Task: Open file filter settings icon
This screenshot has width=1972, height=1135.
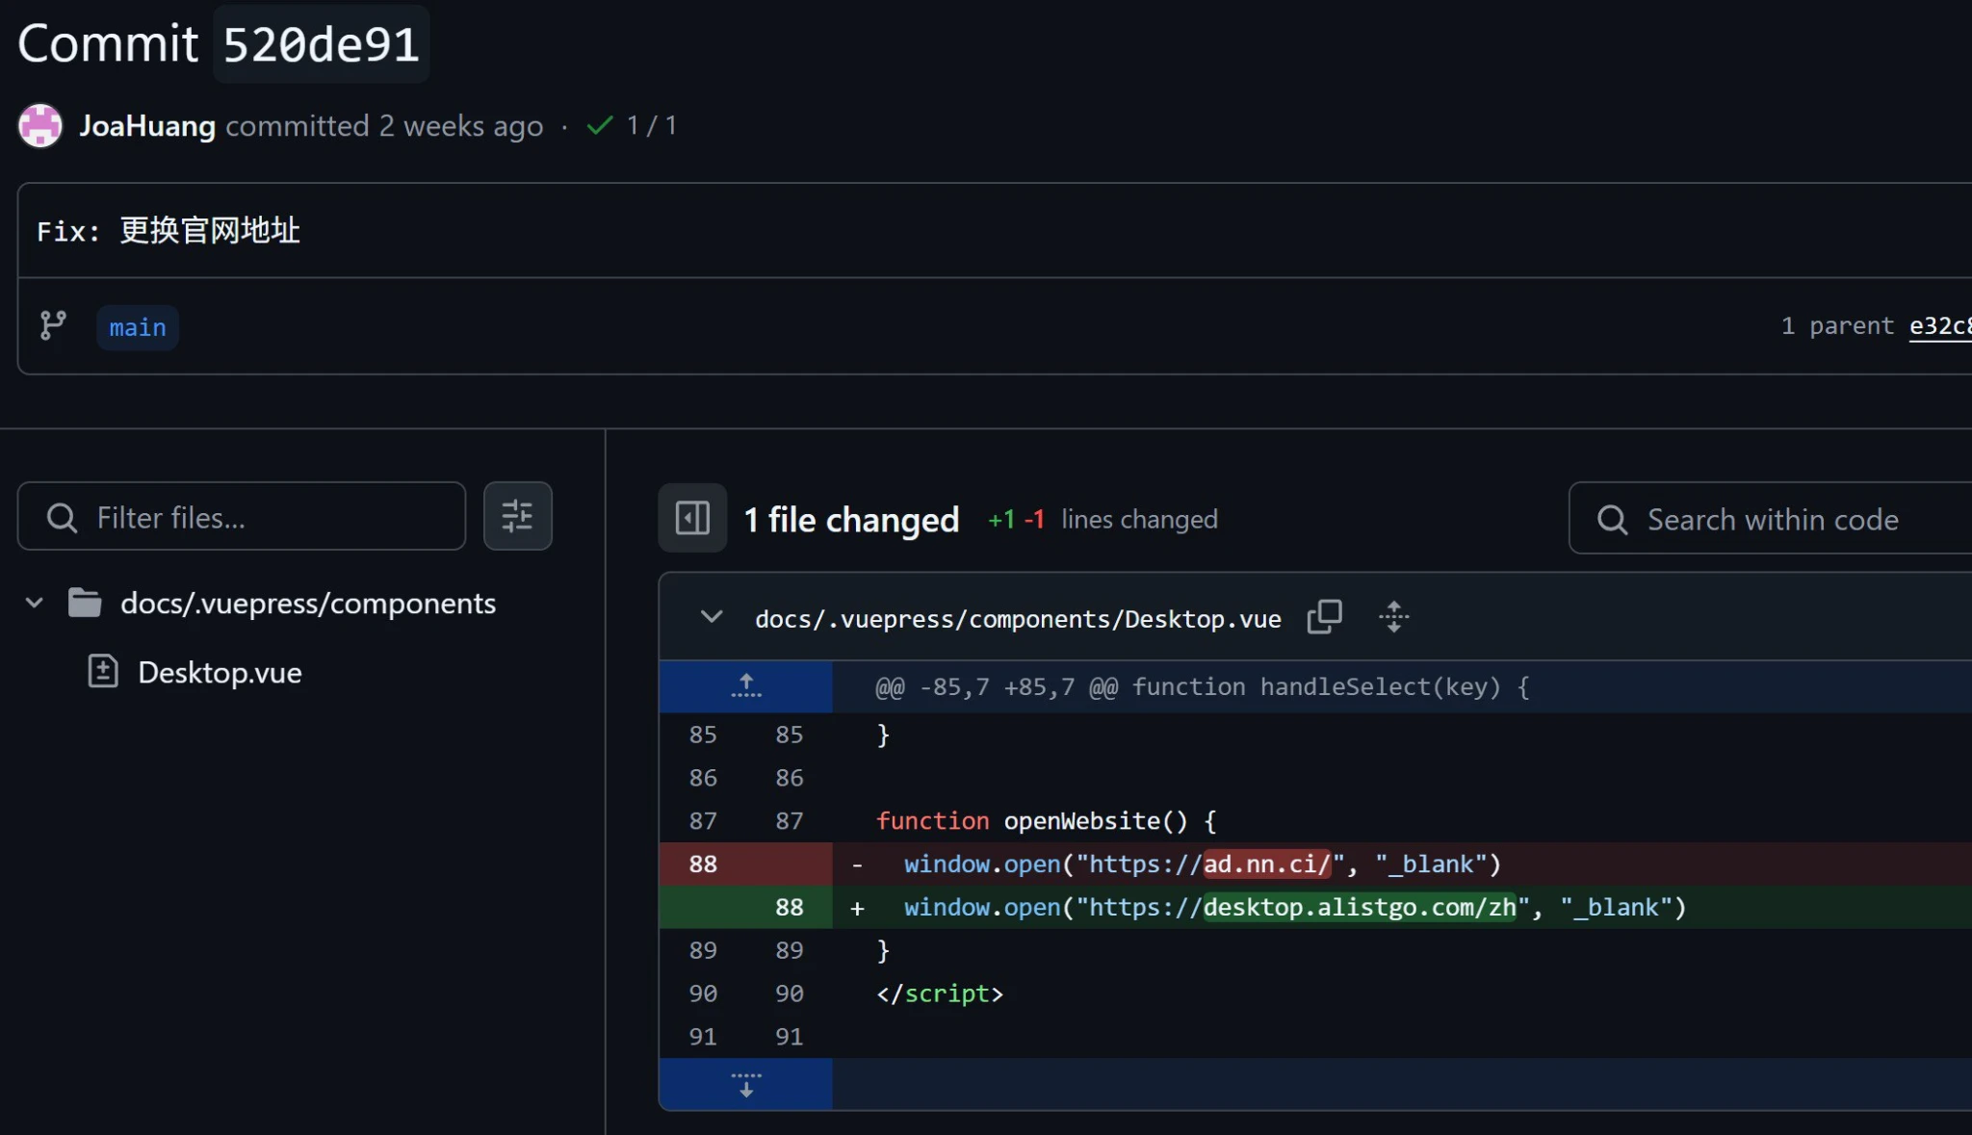Action: tap(517, 517)
